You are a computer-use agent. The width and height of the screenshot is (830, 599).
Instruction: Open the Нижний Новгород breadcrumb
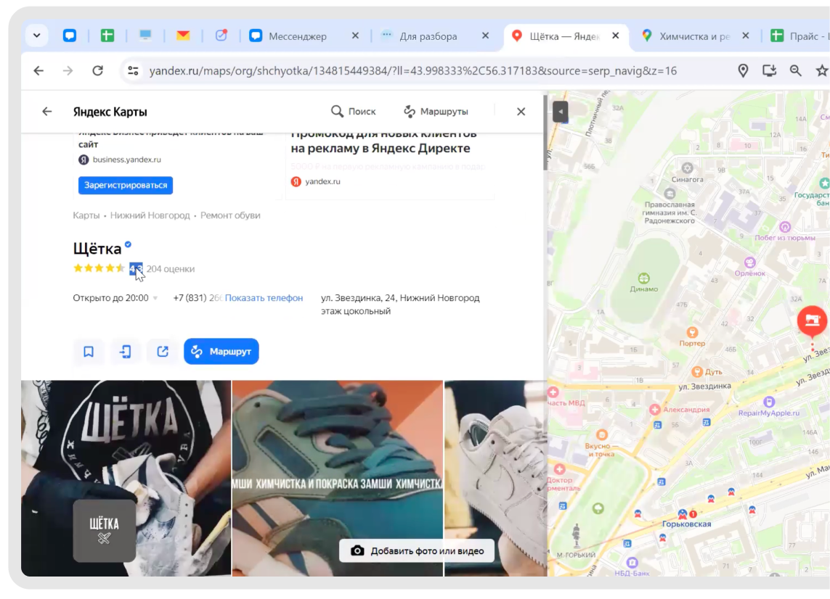(x=150, y=215)
